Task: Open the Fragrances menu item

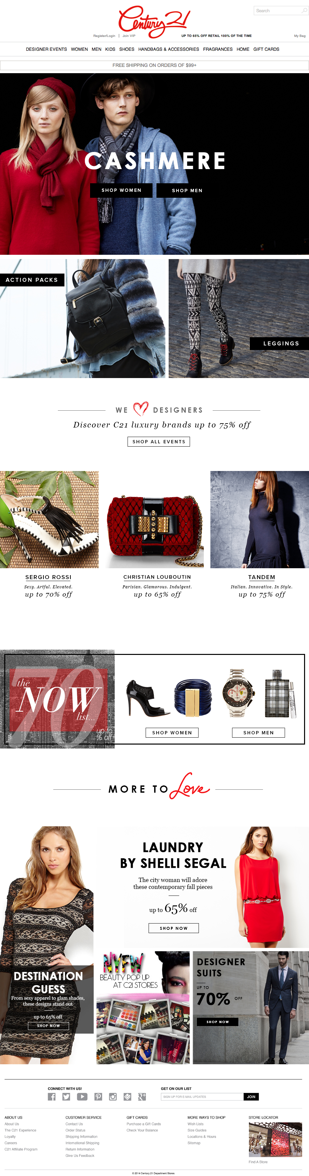Action: [x=218, y=49]
